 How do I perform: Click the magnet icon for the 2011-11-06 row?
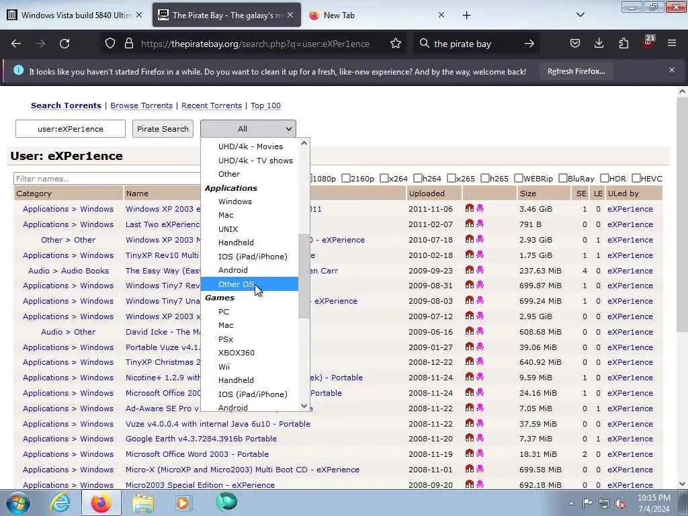click(470, 208)
